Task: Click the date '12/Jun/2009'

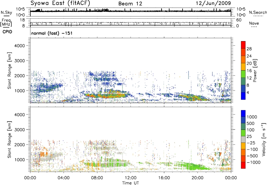Action: click(x=213, y=3)
